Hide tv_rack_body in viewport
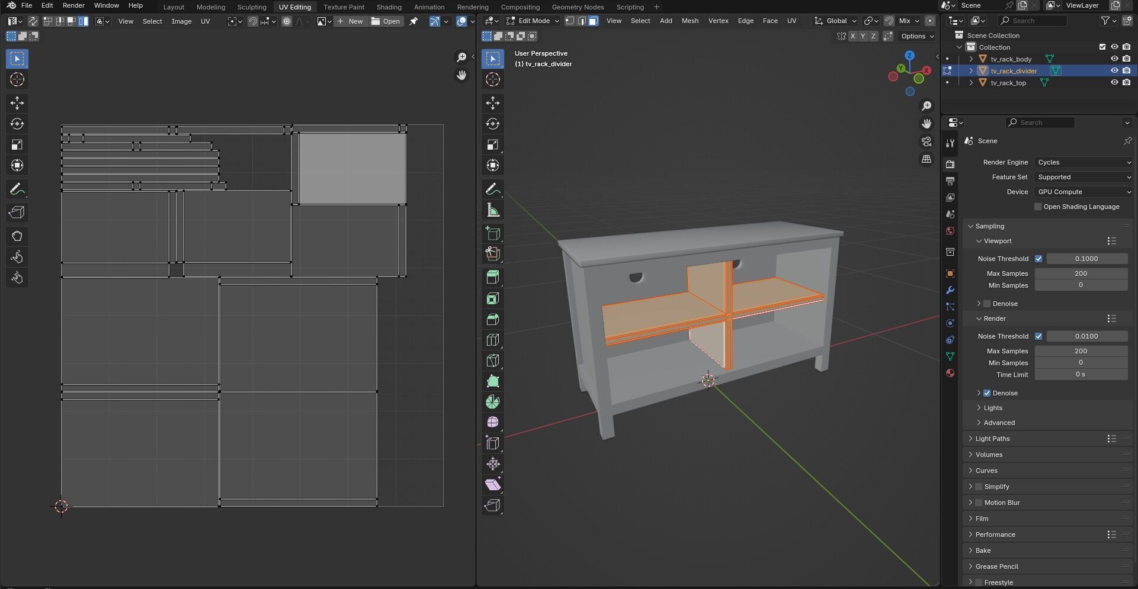This screenshot has height=589, width=1138. click(x=1114, y=59)
